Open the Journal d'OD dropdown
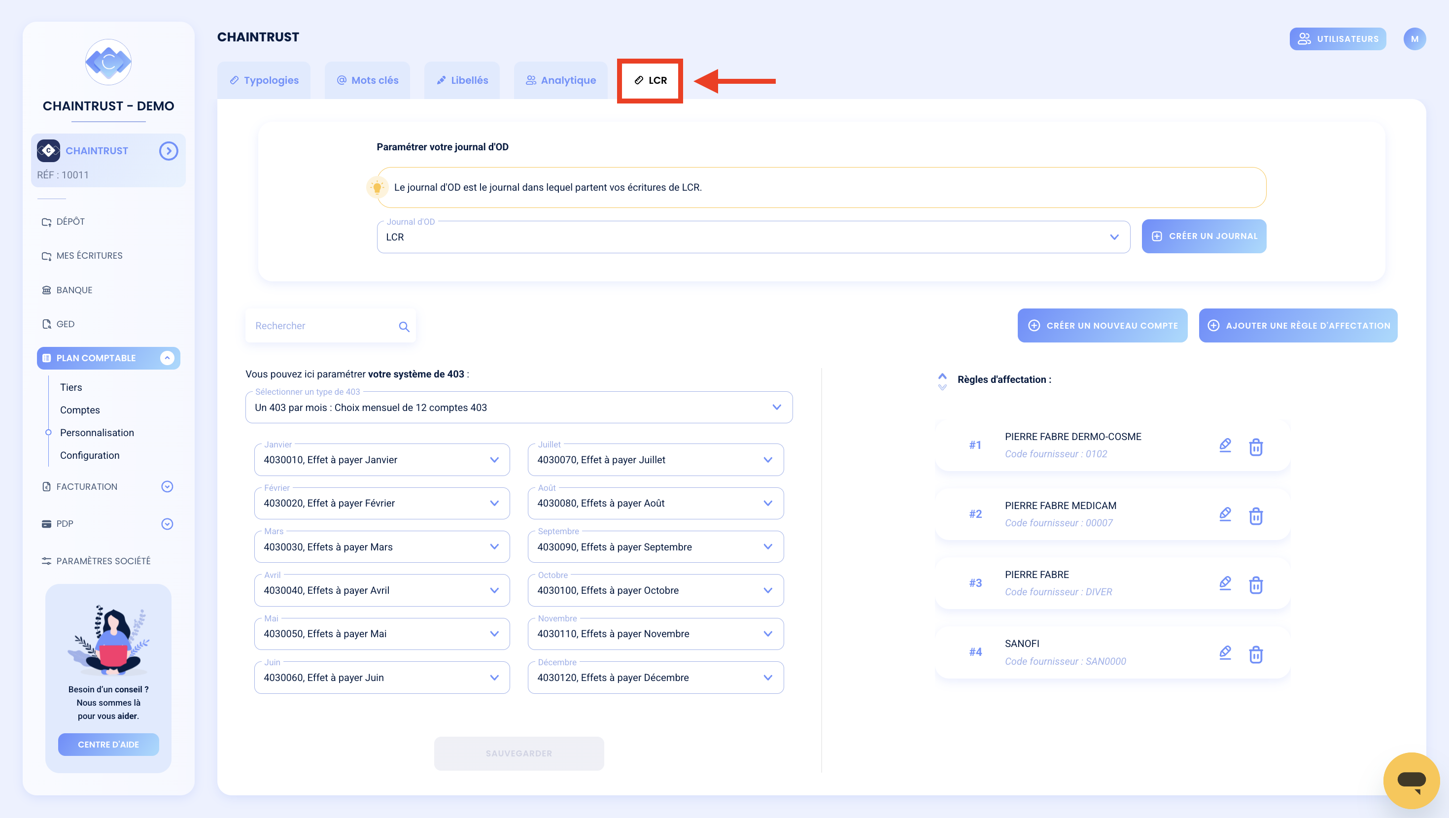 pyautogui.click(x=753, y=237)
